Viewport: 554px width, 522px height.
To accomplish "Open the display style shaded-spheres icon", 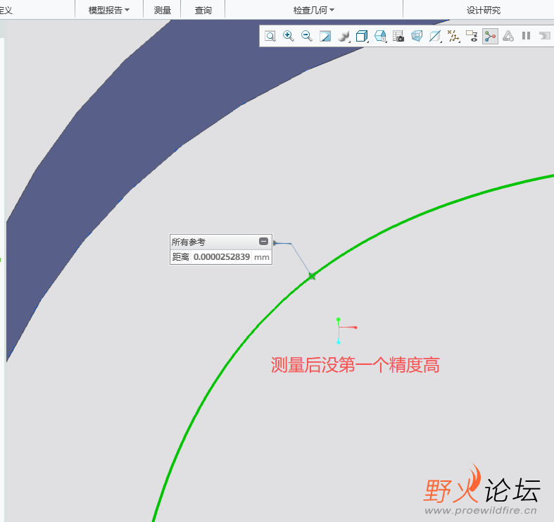I will point(344,36).
